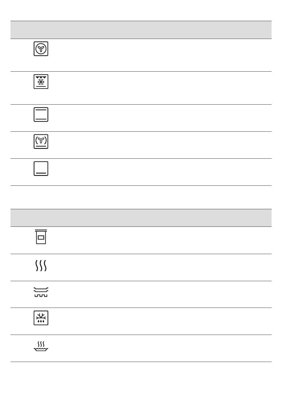Image resolution: width=282 pixels, height=411 pixels.
Task: Click blank cell beside three wavy lines icon
Action: pyautogui.click(x=166, y=267)
